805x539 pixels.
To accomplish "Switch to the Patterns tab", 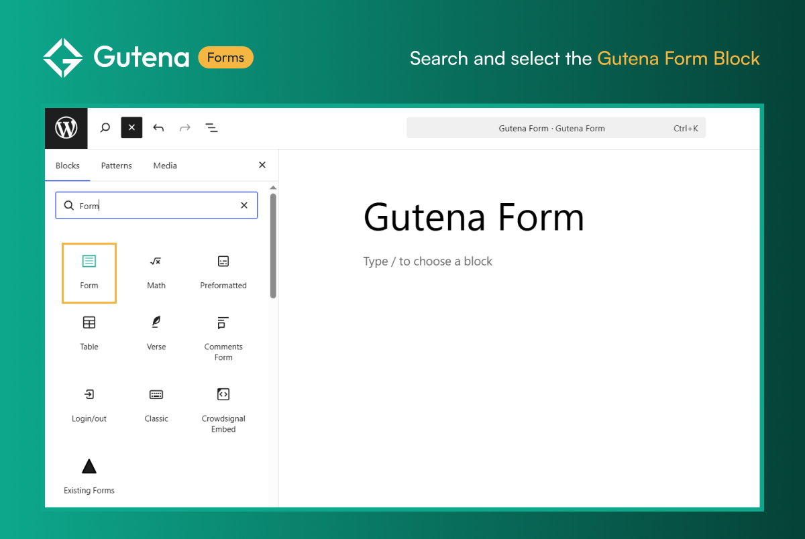I will (x=116, y=166).
